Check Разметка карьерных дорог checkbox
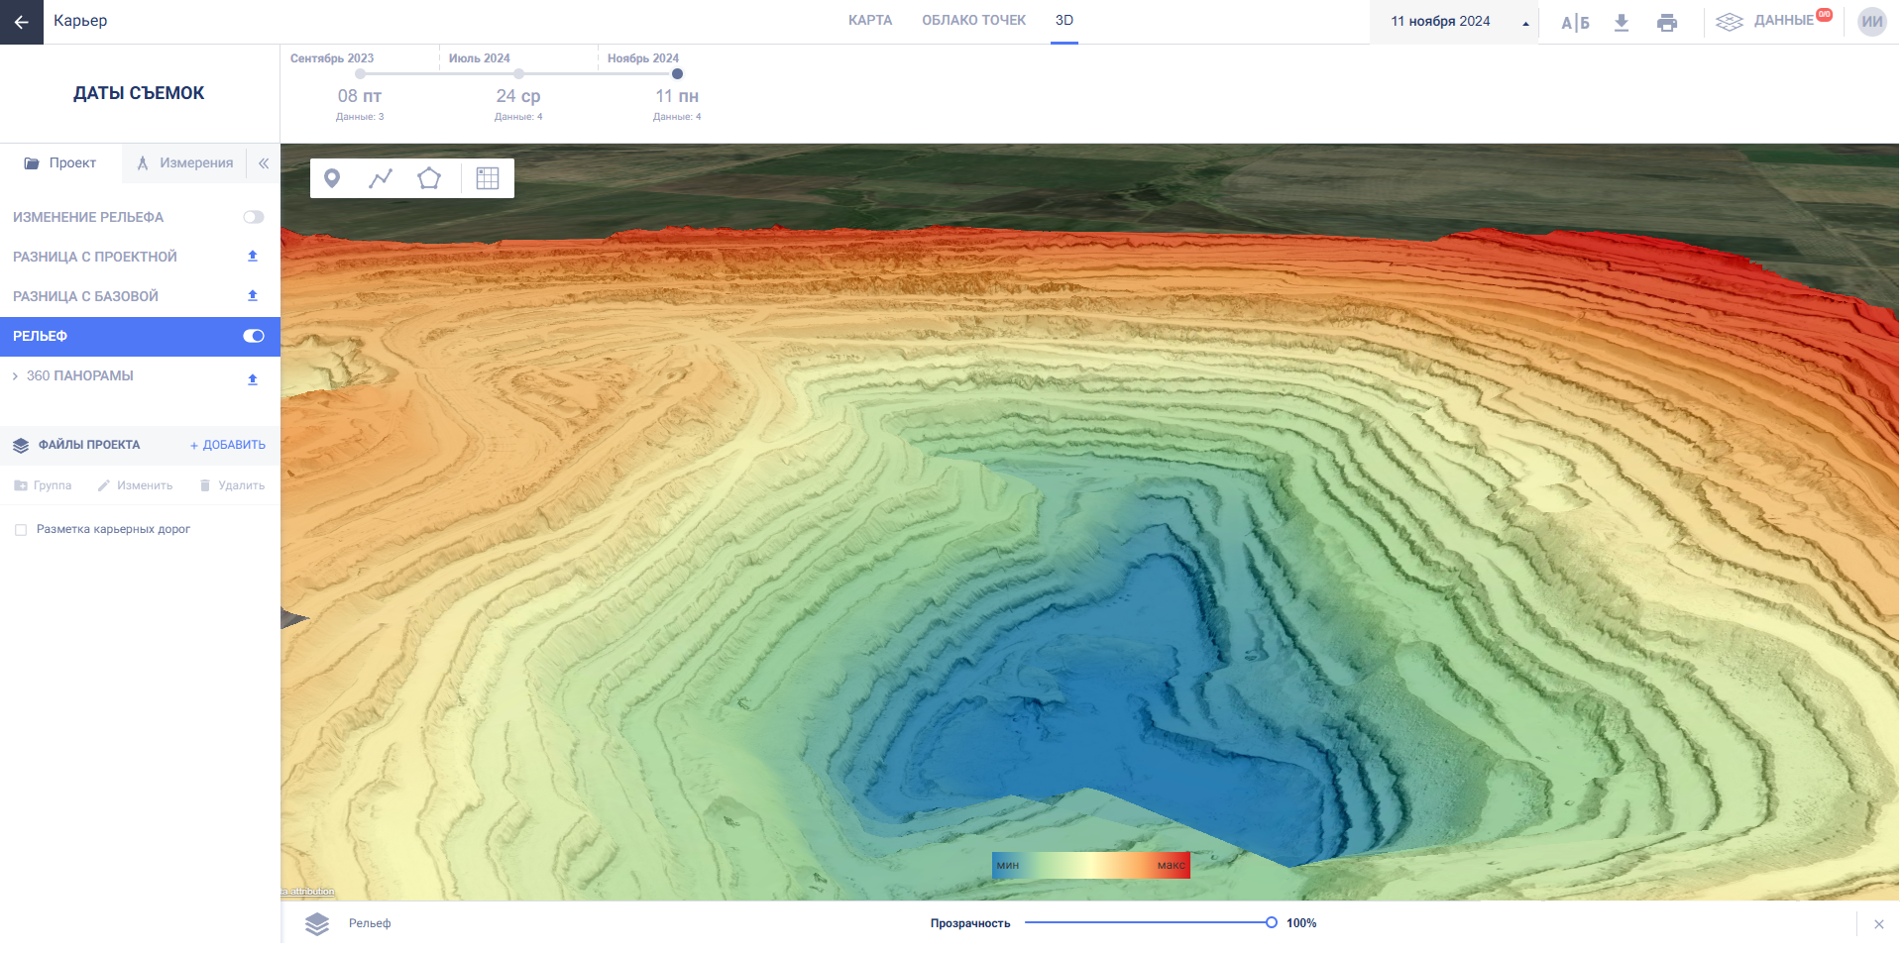This screenshot has width=1902, height=953. pos(21,530)
